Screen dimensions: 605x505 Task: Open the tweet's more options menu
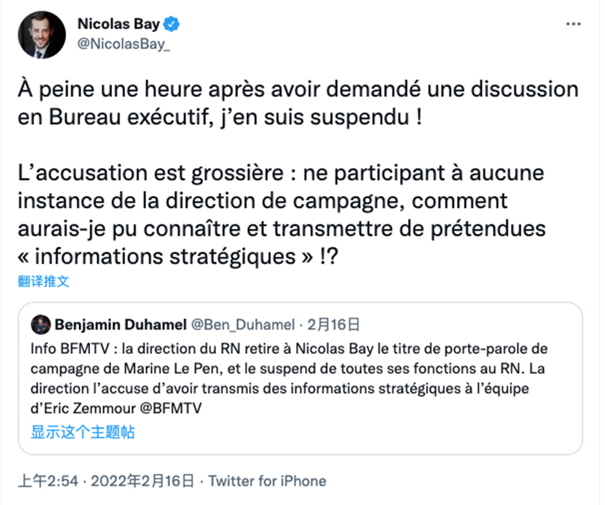[573, 24]
